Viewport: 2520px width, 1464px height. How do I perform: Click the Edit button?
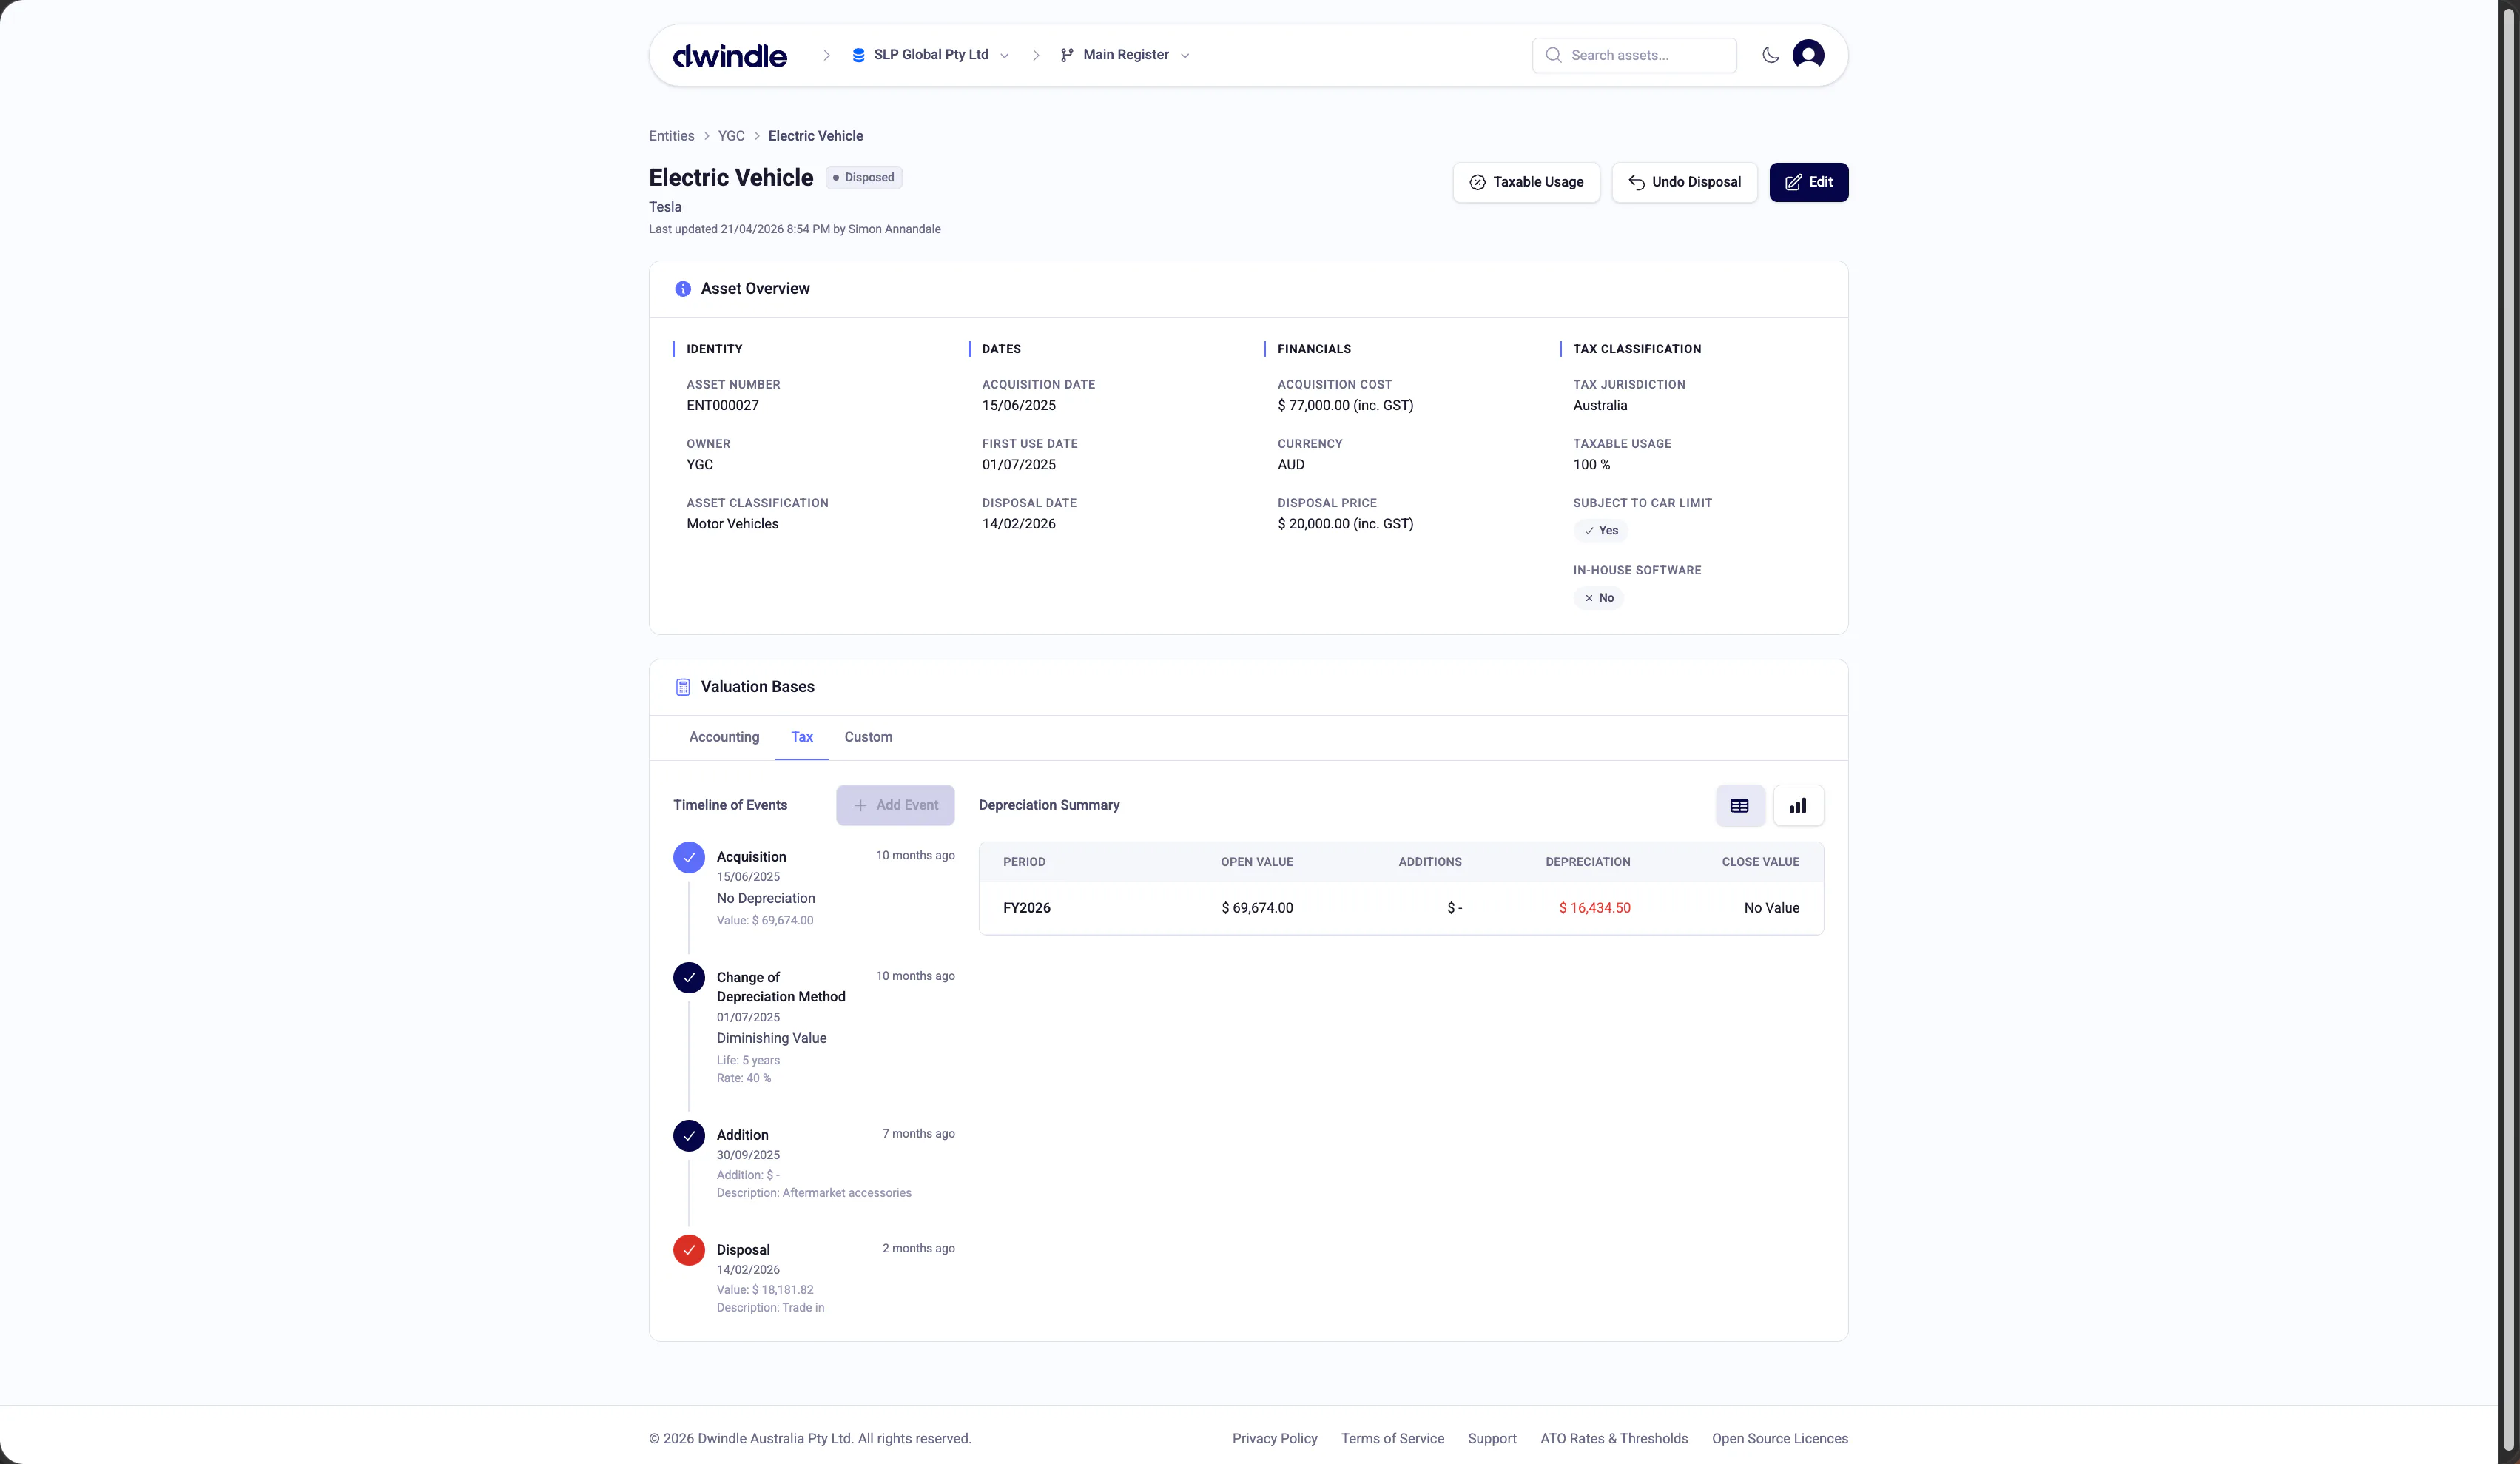click(x=1808, y=182)
